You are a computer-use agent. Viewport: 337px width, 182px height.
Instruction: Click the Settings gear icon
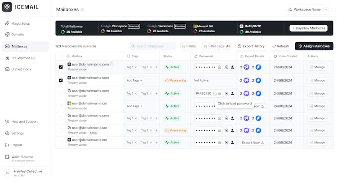tap(7, 133)
